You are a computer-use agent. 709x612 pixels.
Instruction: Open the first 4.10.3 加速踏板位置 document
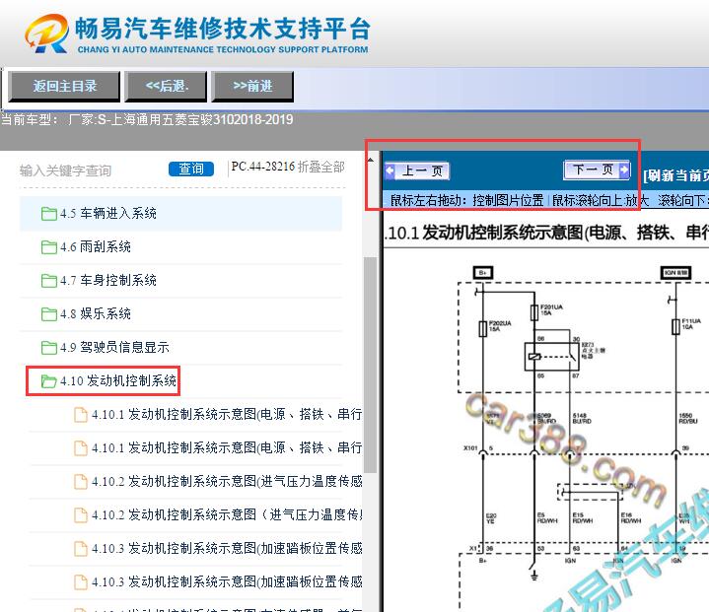click(x=226, y=548)
